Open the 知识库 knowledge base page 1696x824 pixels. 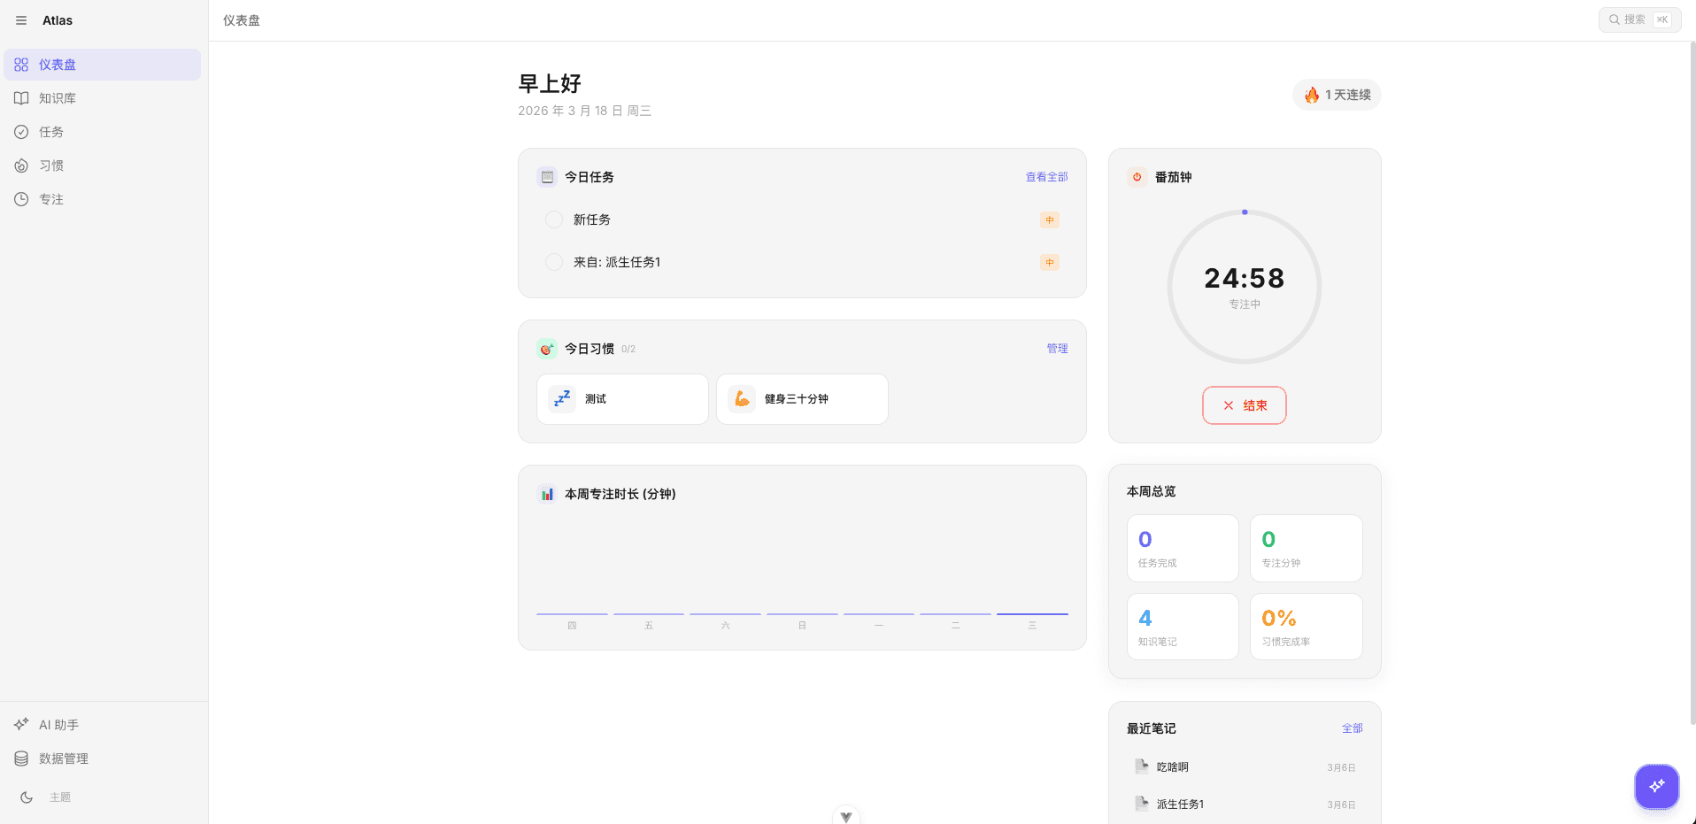(x=103, y=98)
